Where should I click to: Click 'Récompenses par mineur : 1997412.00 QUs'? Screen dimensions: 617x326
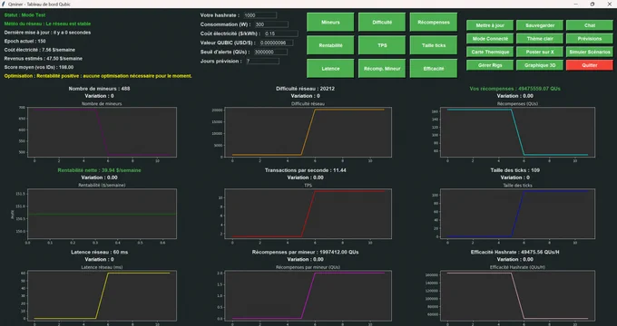306,252
